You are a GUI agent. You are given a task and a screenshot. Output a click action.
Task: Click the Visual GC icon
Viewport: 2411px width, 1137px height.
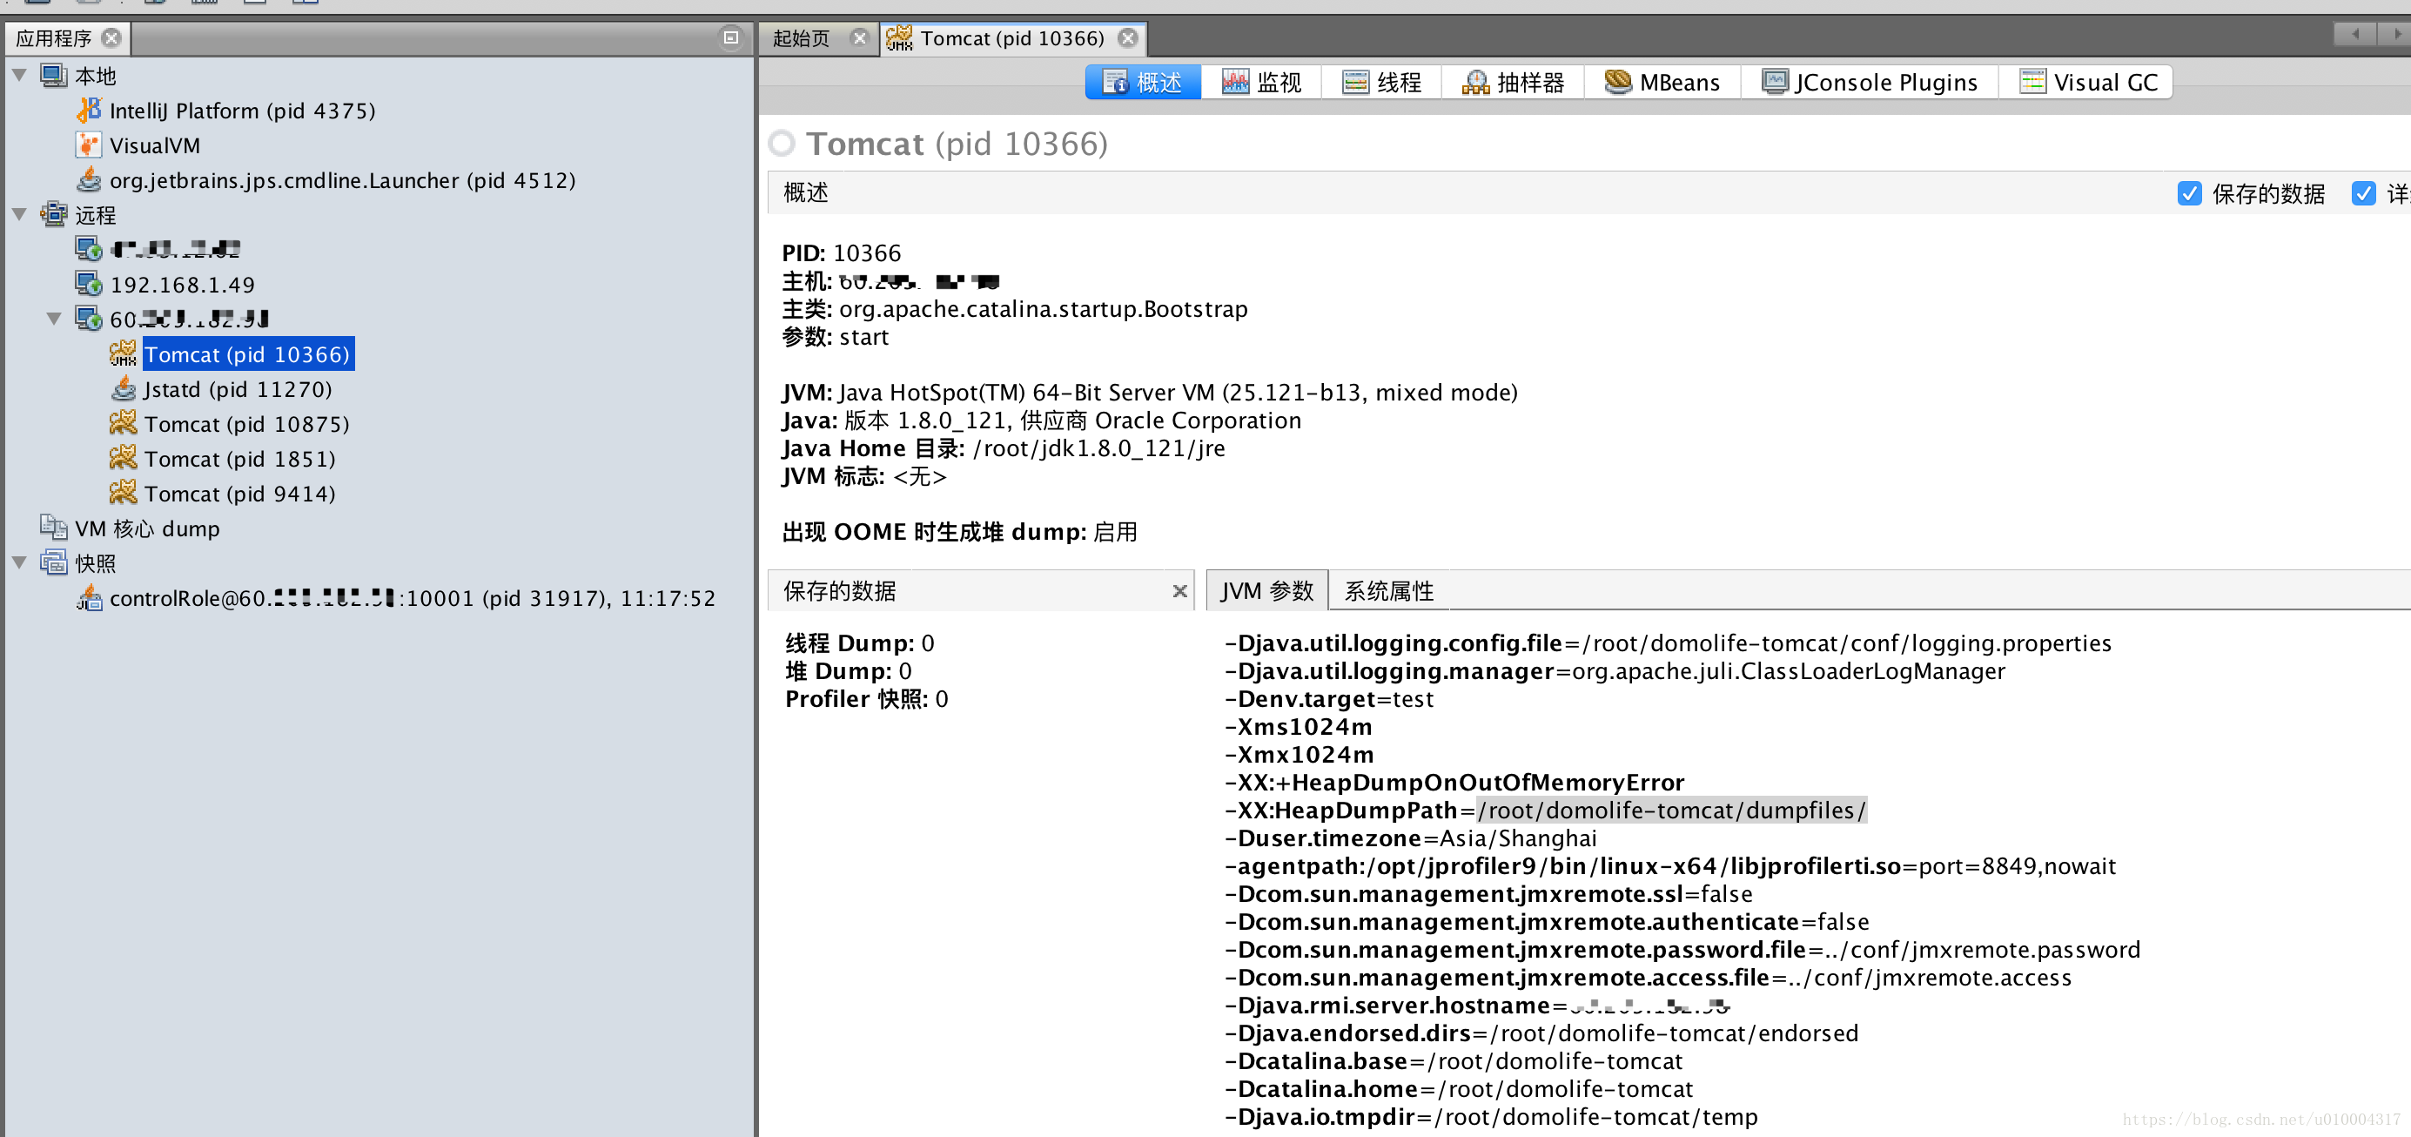pos(2033,83)
